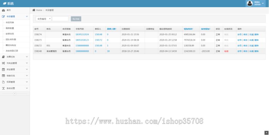269x135 pixels.
Task: Click 修改 for member 158174
Action: pos(245,34)
